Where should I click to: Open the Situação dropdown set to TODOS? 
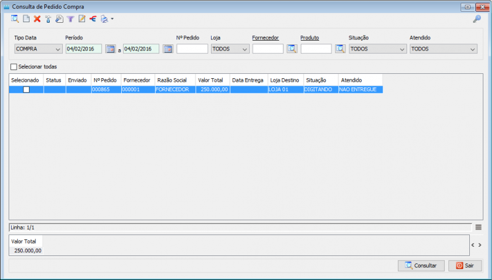(x=378, y=49)
